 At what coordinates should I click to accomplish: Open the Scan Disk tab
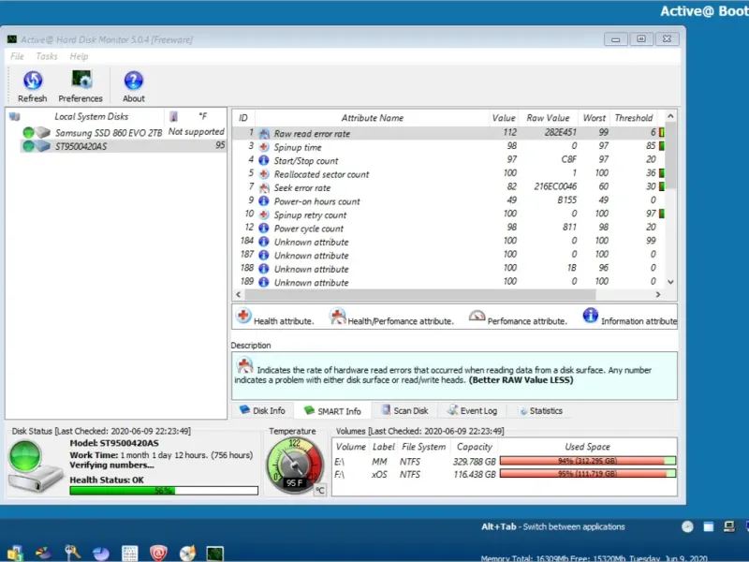tap(405, 410)
